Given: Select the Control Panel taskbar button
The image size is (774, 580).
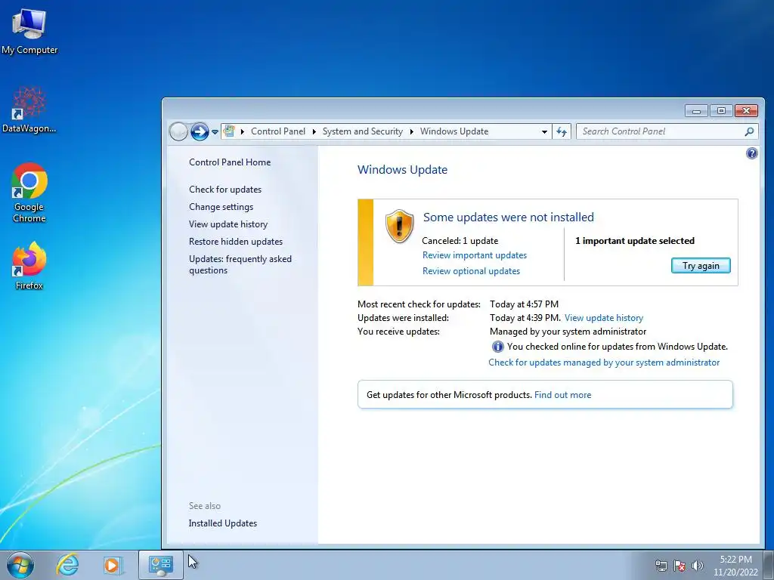Looking at the screenshot, I should click(x=160, y=565).
